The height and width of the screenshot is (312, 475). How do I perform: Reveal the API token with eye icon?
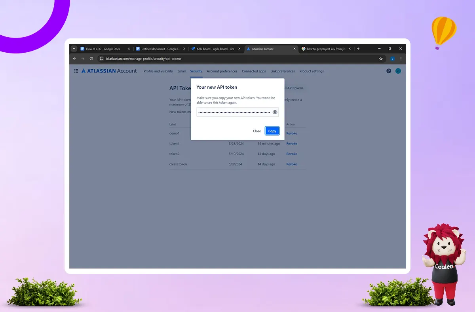pos(275,112)
